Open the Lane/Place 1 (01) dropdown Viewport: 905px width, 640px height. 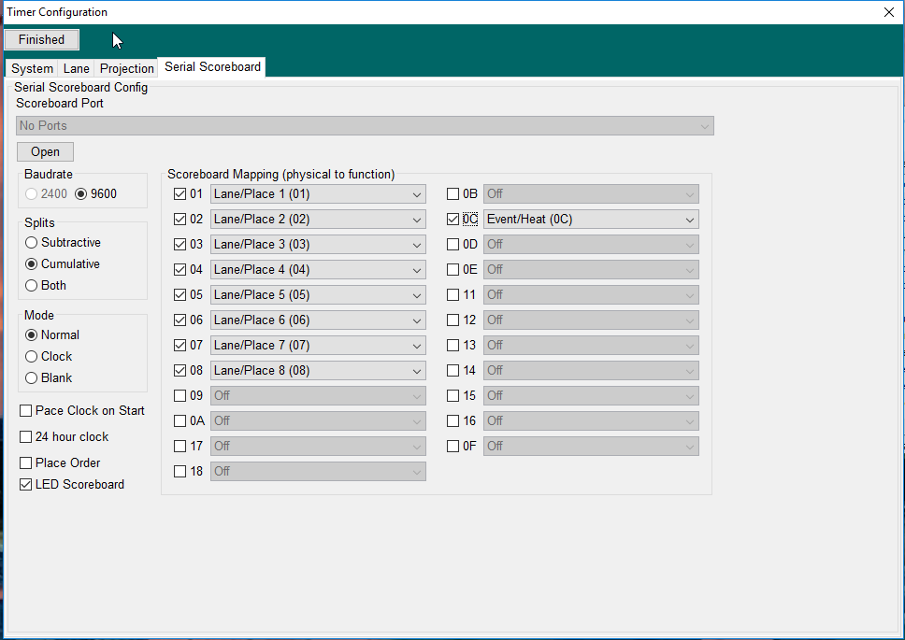[318, 194]
